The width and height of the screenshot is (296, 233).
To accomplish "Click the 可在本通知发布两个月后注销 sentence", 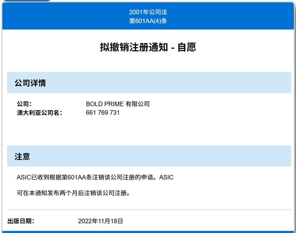I will point(73,193).
